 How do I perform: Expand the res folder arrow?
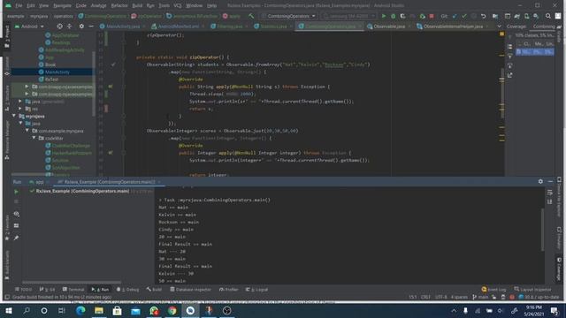pyautogui.click(x=20, y=109)
